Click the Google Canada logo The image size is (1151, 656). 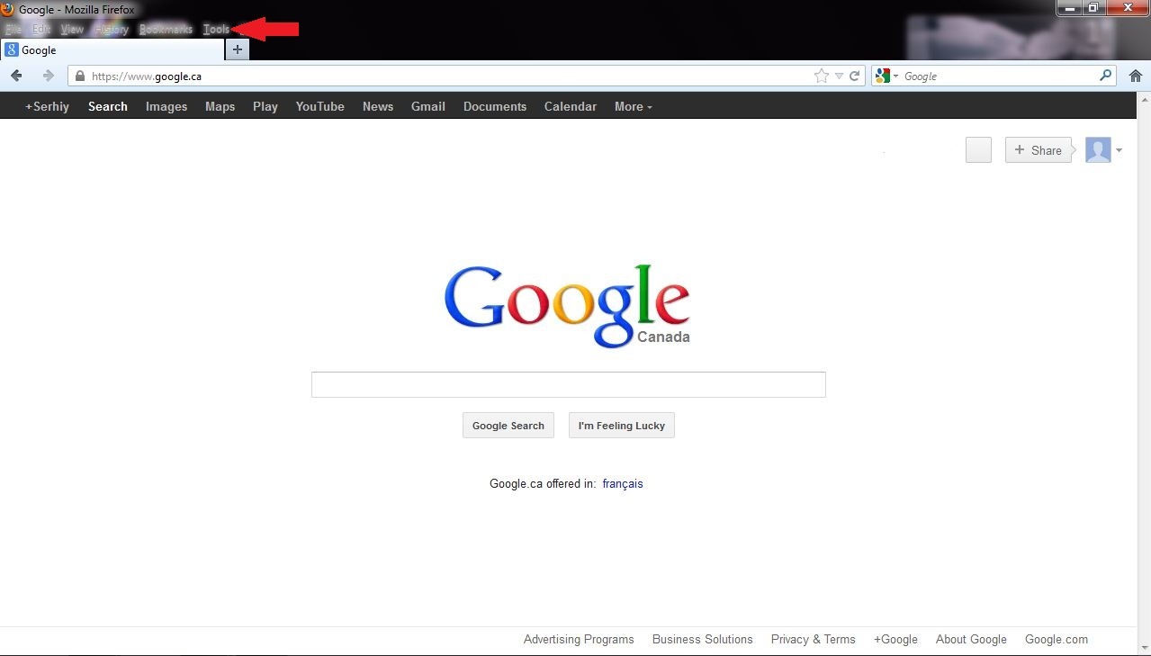click(568, 306)
